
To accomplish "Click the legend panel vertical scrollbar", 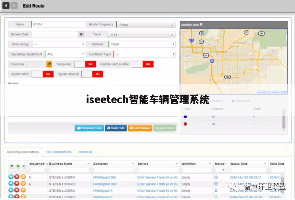I will coord(284,119).
